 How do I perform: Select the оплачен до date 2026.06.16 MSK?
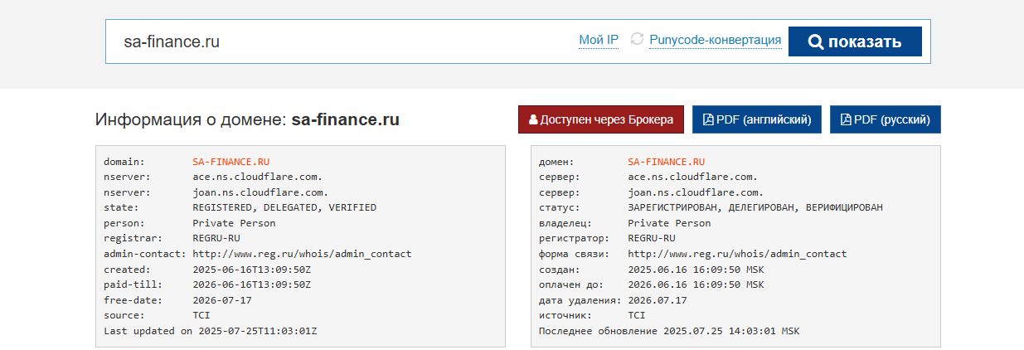pyautogui.click(x=696, y=284)
